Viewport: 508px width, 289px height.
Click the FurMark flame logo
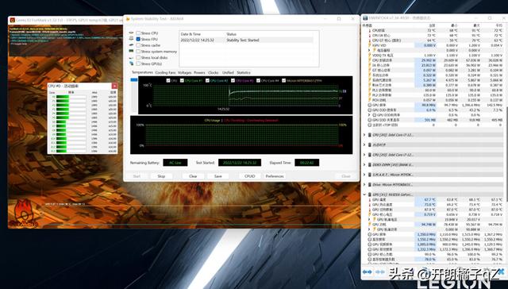click(x=23, y=213)
